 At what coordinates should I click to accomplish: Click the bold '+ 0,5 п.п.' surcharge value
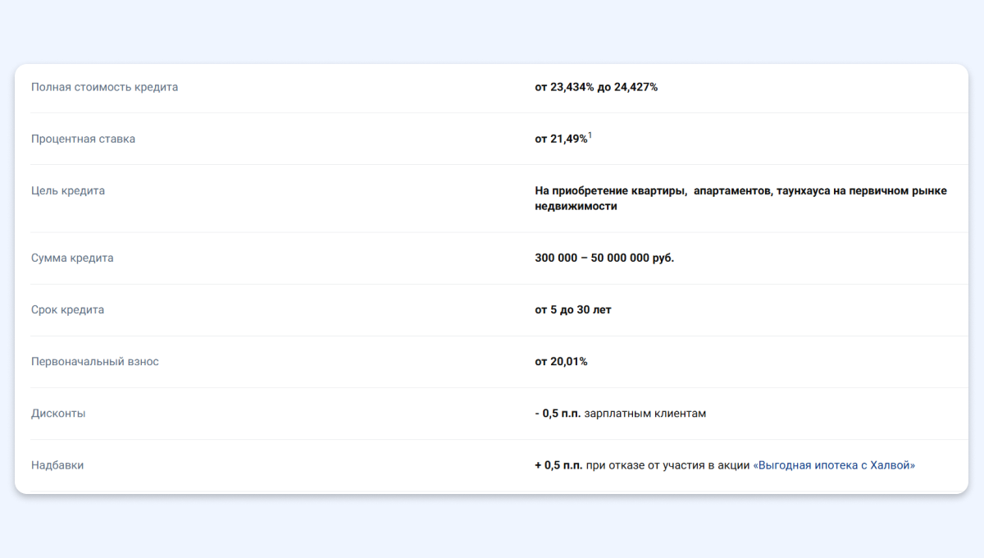pos(558,465)
